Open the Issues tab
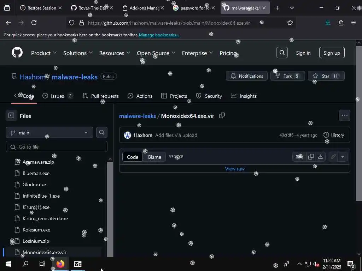Image resolution: width=362 pixels, height=271 pixels. pyautogui.click(x=58, y=96)
